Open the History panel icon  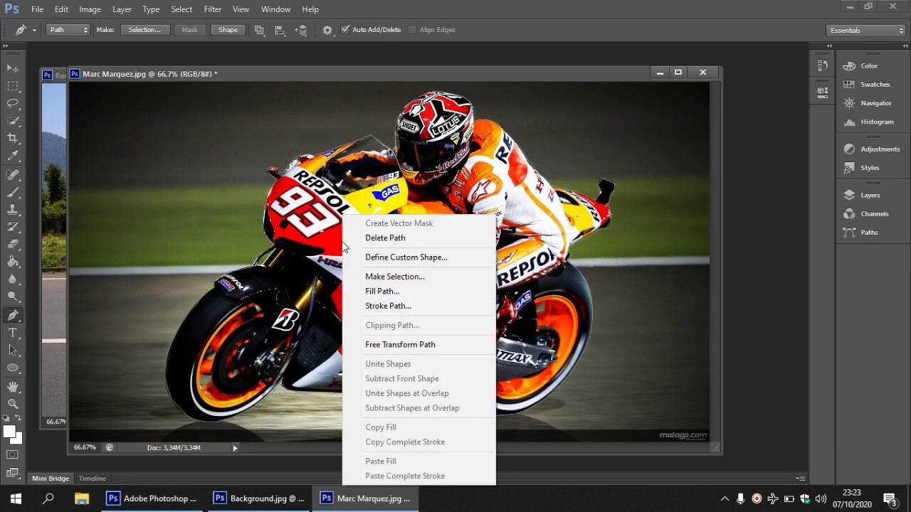click(823, 65)
